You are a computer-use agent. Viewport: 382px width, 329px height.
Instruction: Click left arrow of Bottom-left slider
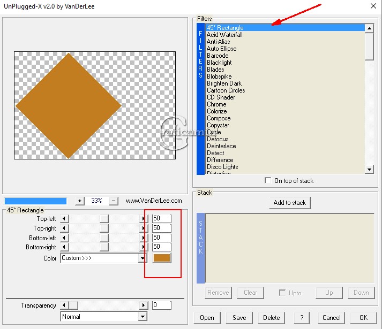click(64, 238)
